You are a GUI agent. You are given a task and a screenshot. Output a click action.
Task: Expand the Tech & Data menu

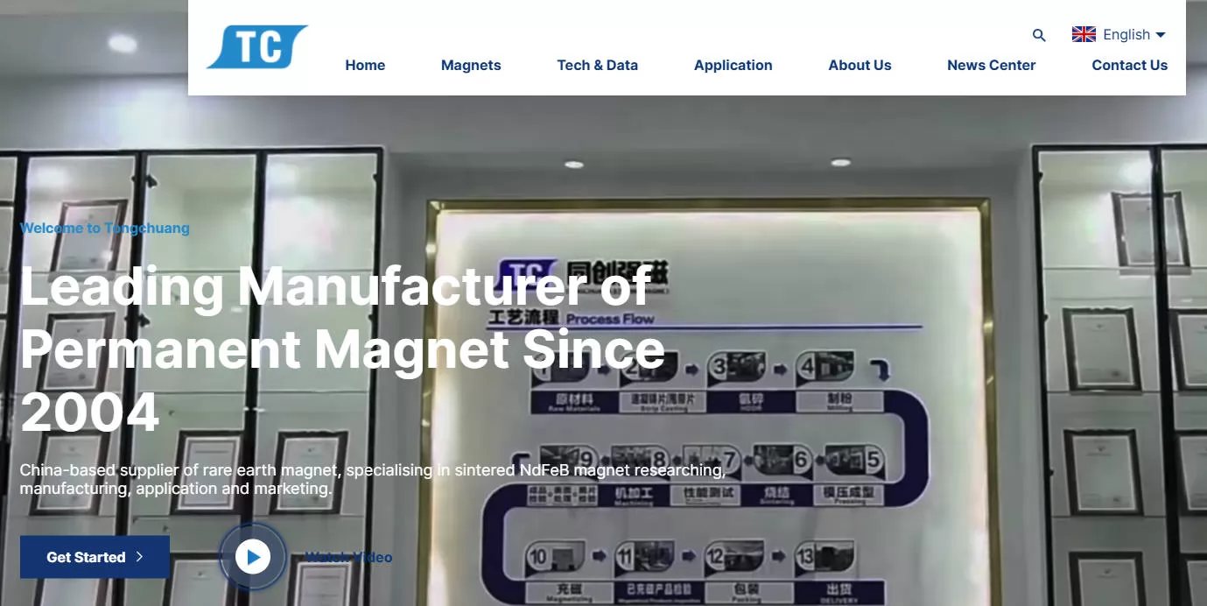click(598, 65)
